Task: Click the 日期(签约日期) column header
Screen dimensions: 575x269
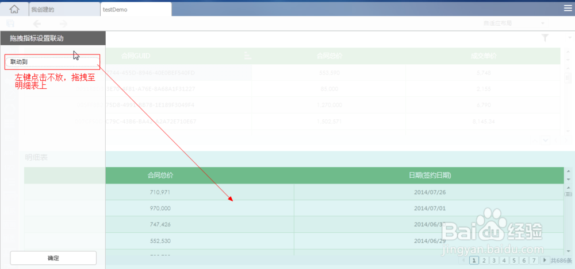Action: pos(430,176)
